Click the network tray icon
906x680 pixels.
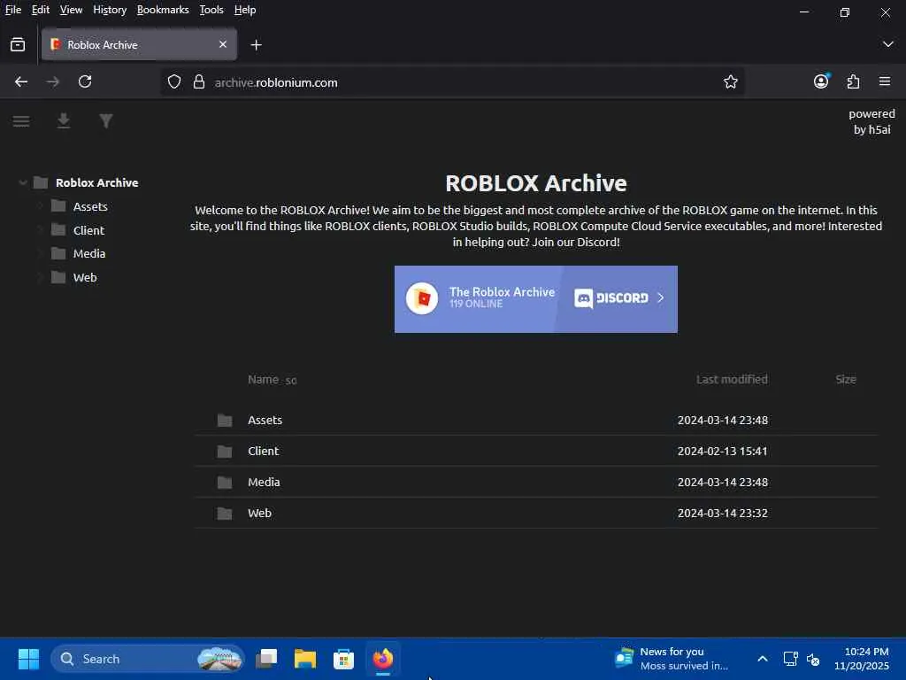[790, 659]
